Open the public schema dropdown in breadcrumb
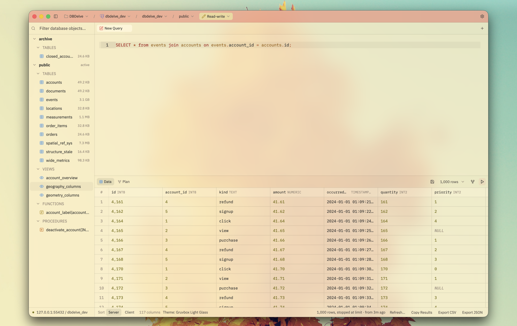The image size is (517, 326). [186, 16]
